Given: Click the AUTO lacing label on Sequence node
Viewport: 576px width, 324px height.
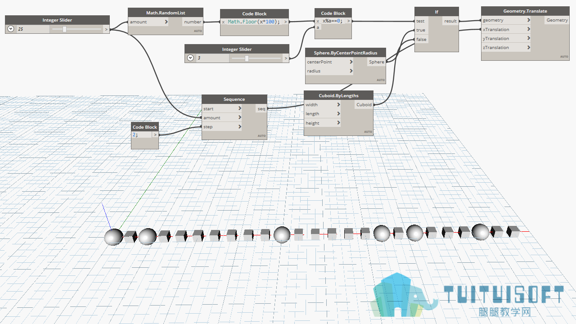Looking at the screenshot, I should [261, 135].
